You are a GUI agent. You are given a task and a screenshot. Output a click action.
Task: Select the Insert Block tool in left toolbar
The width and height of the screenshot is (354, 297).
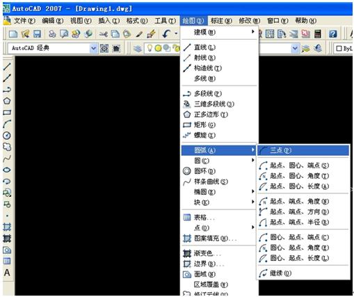7,193
